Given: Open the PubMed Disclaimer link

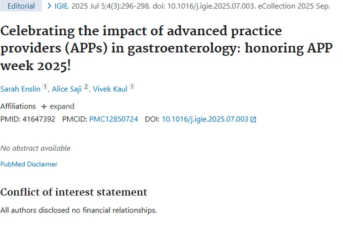Looking at the screenshot, I should (29, 164).
